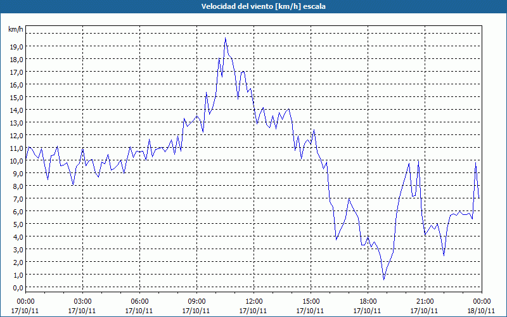Click the km/h unit label
Image resolution: width=507 pixels, height=317 pixels.
tap(16, 30)
